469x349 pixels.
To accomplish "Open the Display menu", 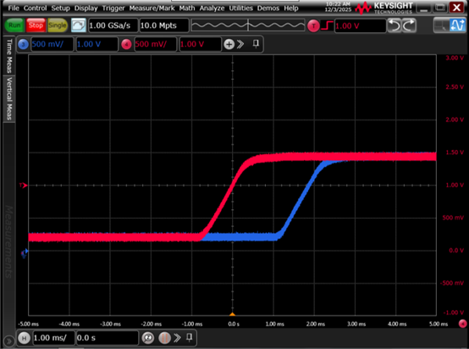I will click(86, 8).
